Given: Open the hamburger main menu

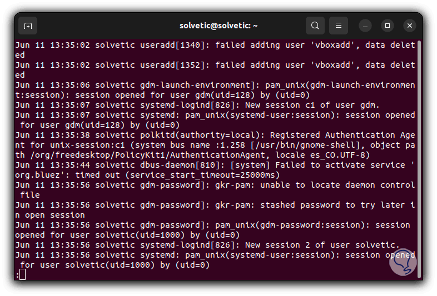Looking at the screenshot, I should 338,26.
